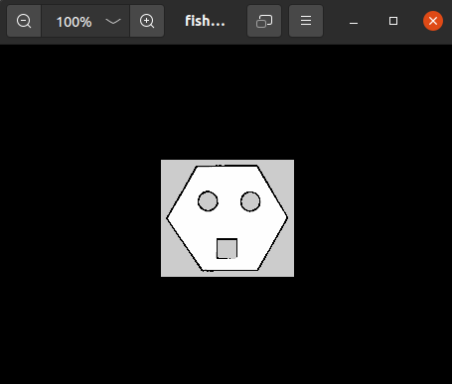This screenshot has height=384, width=452.
Task: Click the left circle eye in the image
Action: pos(208,201)
